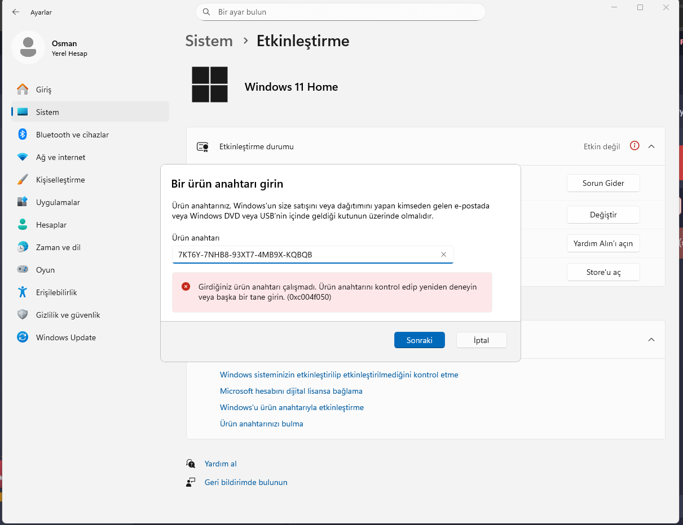
Task: Click the Osman Yerel Hesap profile name
Action: coord(69,48)
